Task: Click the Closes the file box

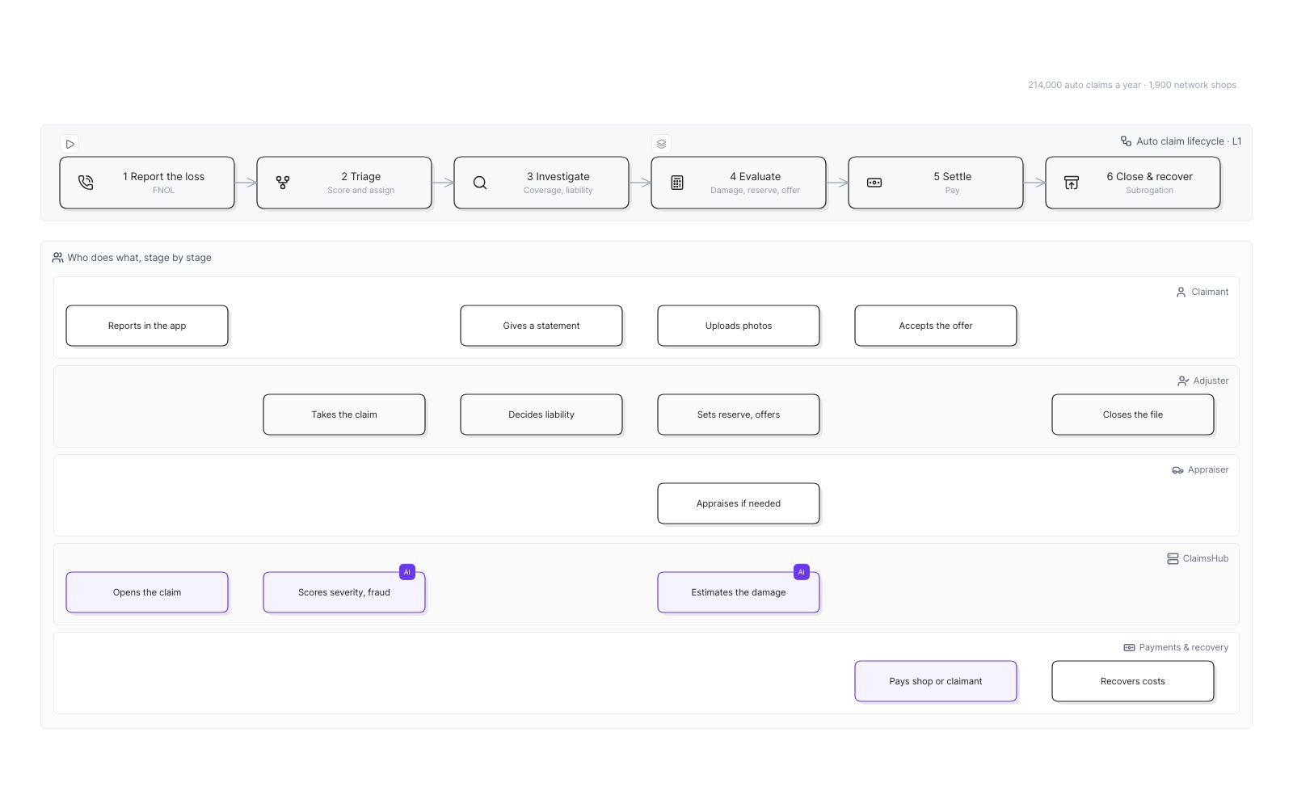Action: click(x=1133, y=415)
